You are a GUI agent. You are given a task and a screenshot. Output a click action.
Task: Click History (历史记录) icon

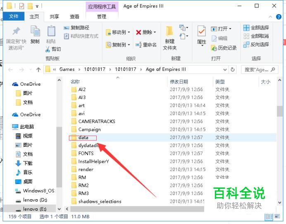pos(214,48)
